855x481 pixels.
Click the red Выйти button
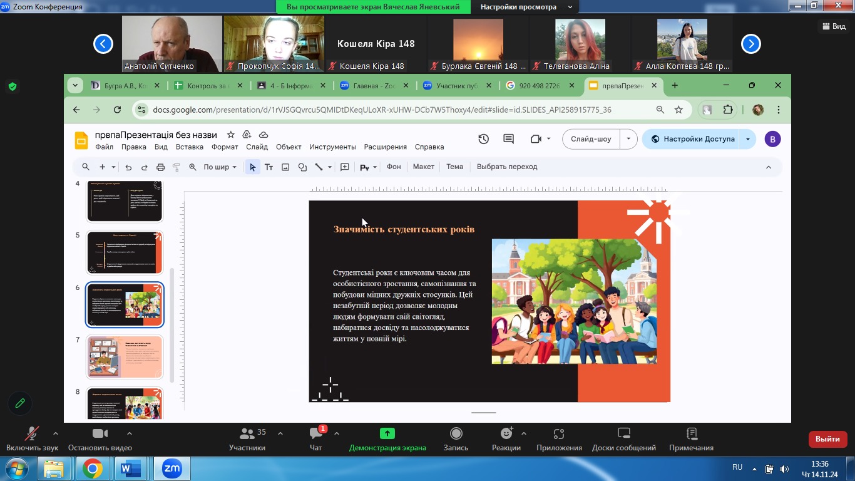click(x=827, y=439)
